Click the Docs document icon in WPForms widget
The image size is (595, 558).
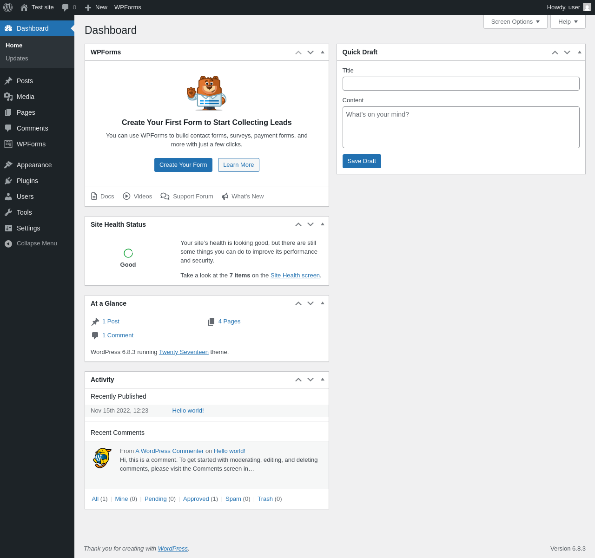pos(94,196)
